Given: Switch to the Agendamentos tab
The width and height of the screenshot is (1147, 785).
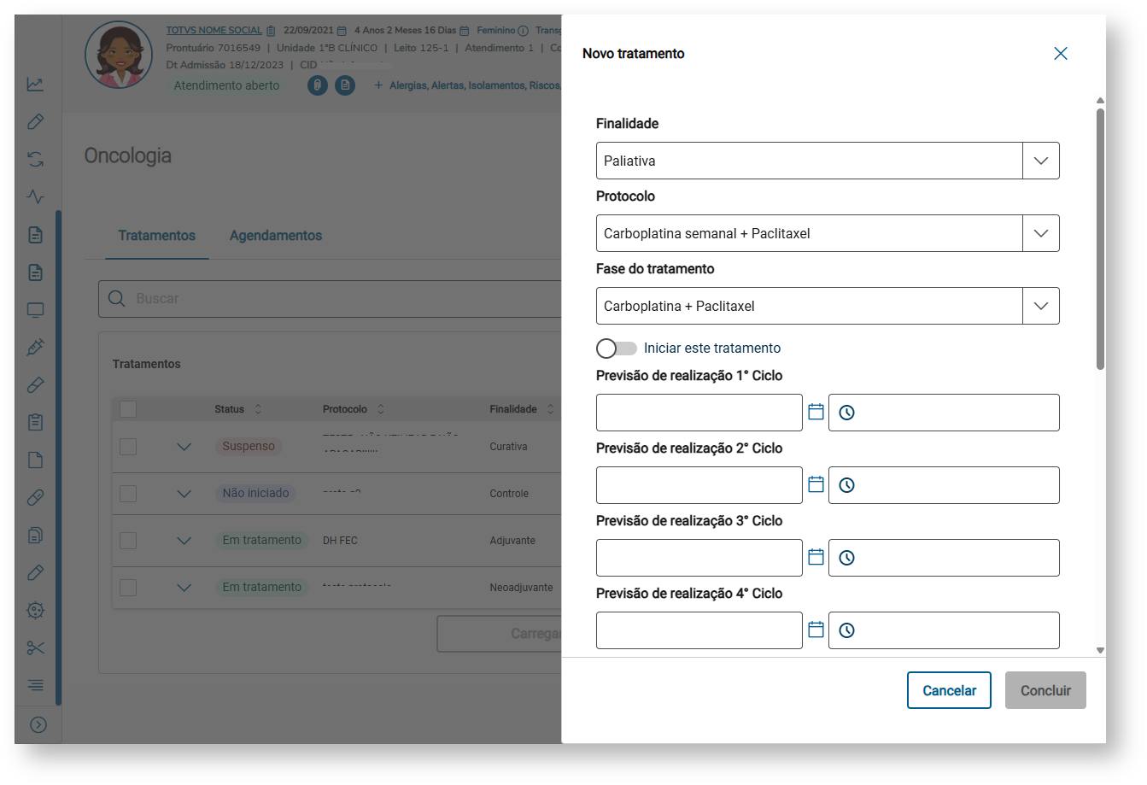Looking at the screenshot, I should [276, 236].
